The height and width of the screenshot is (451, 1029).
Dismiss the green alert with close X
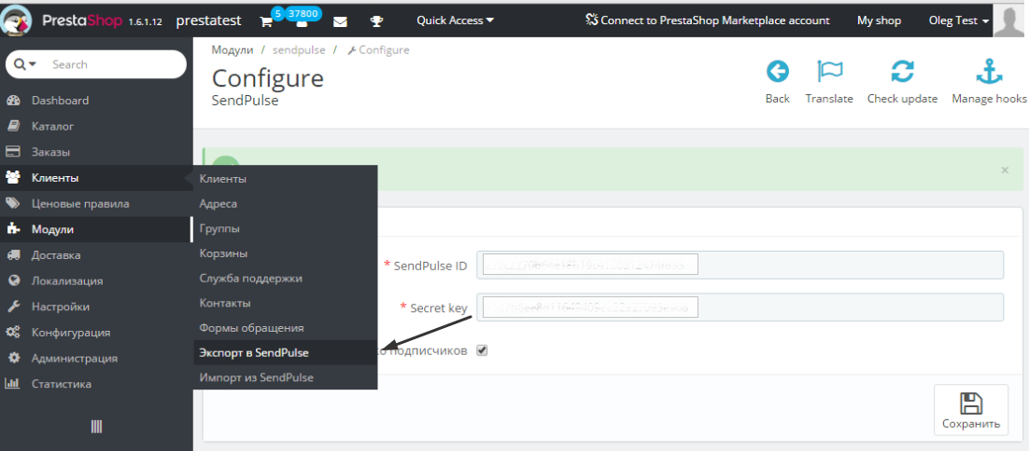[x=1005, y=171]
